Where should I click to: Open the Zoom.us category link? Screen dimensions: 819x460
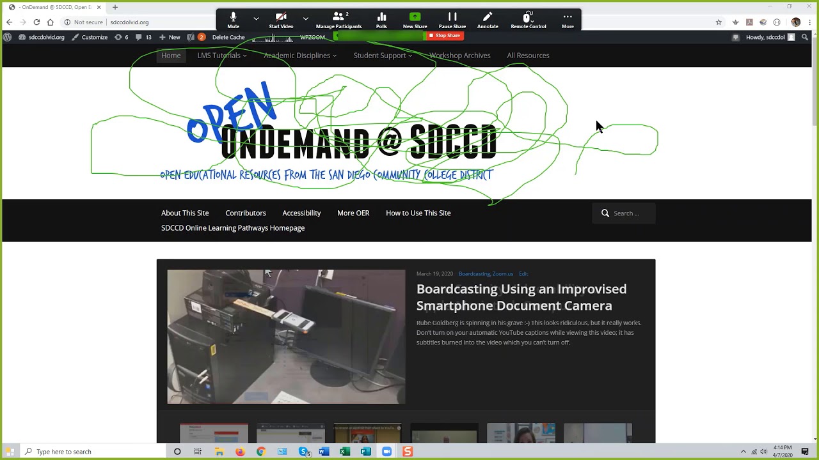(503, 274)
